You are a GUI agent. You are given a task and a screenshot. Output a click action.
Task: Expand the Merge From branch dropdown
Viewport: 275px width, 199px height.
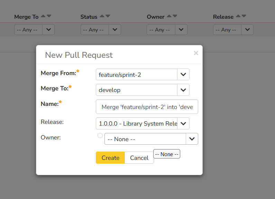(183, 74)
